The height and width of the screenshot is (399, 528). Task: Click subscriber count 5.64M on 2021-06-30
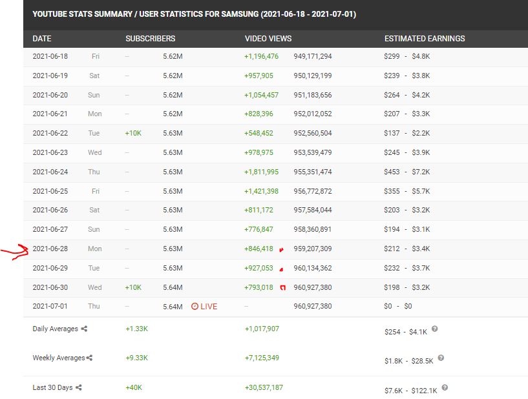pos(173,287)
